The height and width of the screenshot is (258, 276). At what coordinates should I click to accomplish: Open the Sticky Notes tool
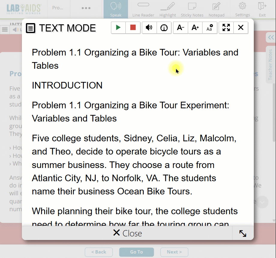(192, 9)
